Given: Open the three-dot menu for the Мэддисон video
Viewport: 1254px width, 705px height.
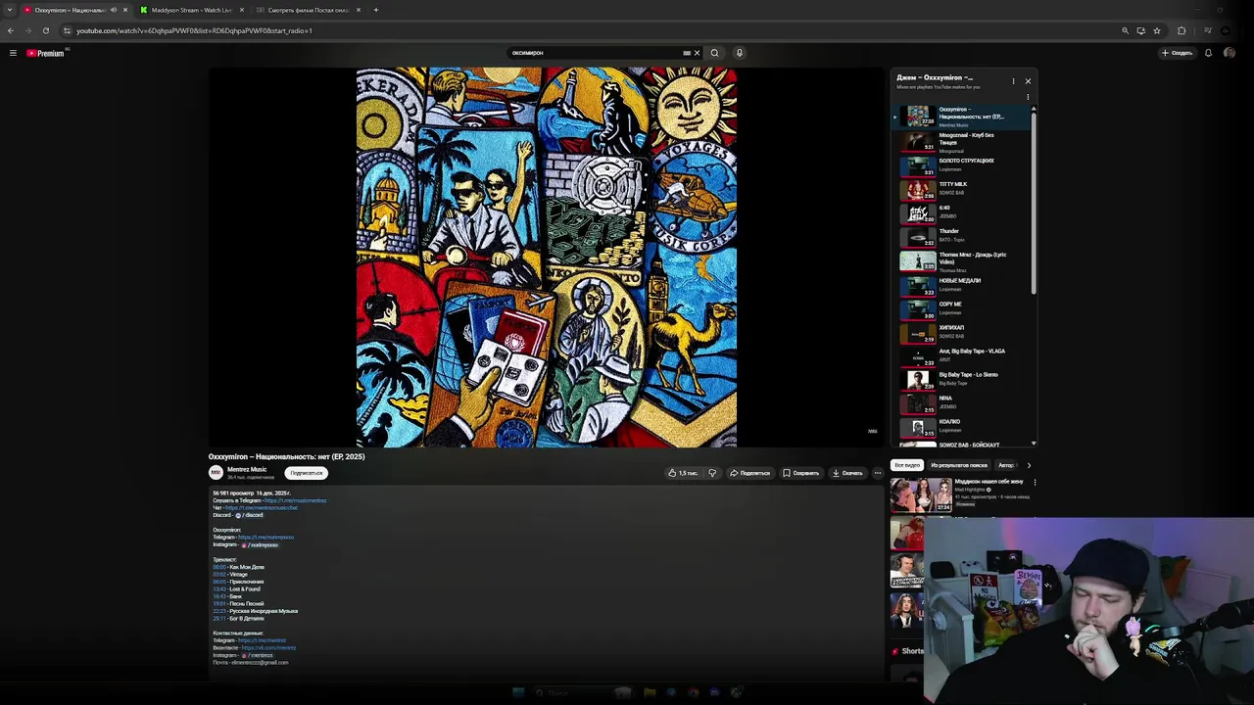Looking at the screenshot, I should click(x=1035, y=482).
